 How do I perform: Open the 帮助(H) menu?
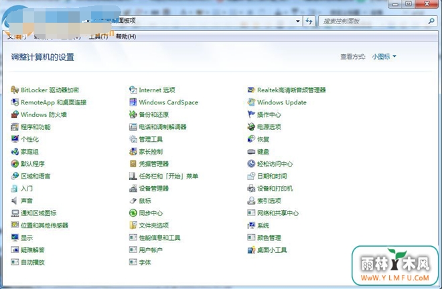[126, 37]
